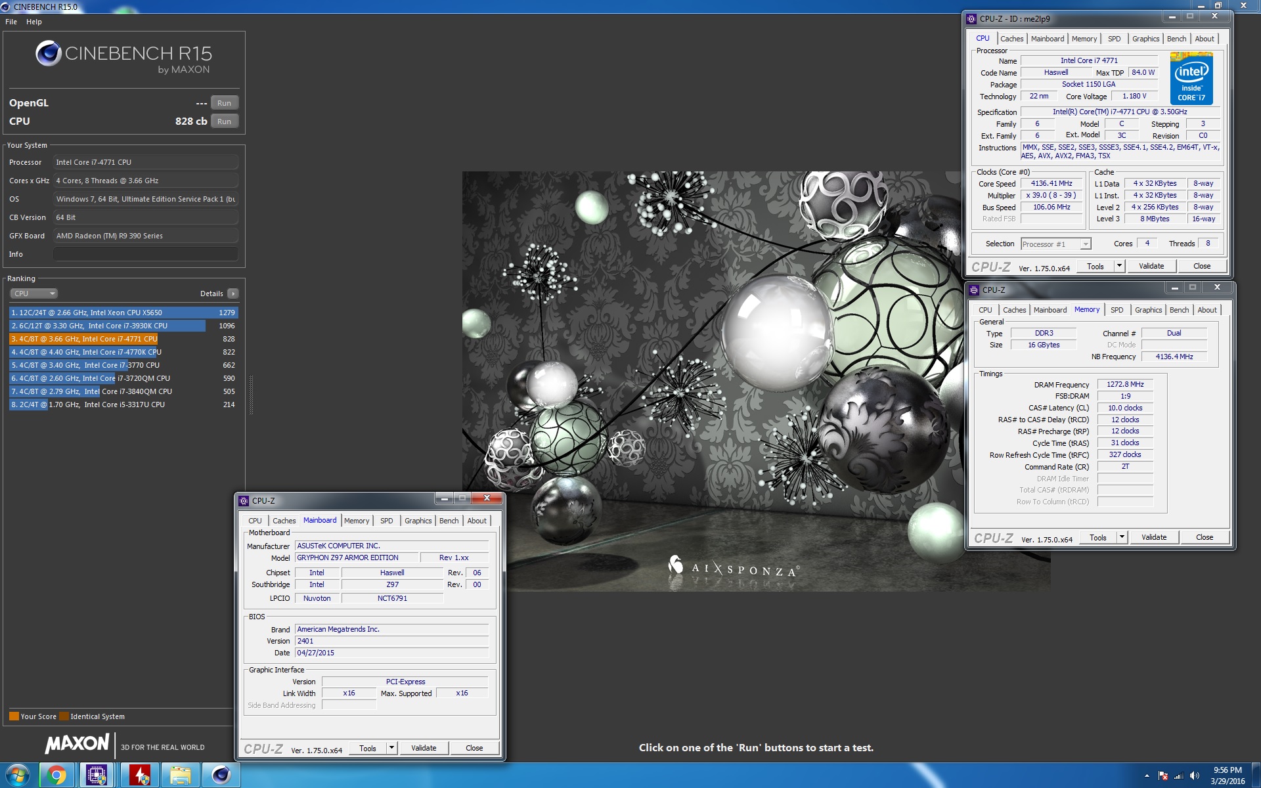Switch to Cinebench from the taskbar
This screenshot has height=788, width=1261.
[221, 776]
